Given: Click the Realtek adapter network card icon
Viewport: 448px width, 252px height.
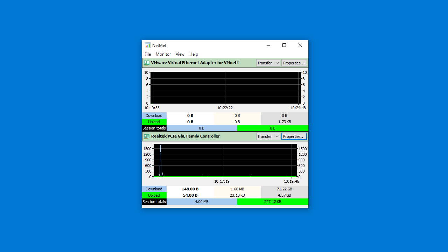Looking at the screenshot, I should coord(147,136).
